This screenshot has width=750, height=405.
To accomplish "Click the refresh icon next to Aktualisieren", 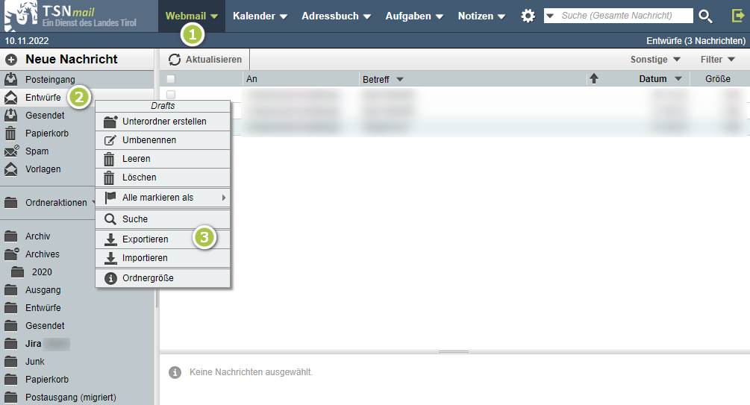I will pos(175,59).
